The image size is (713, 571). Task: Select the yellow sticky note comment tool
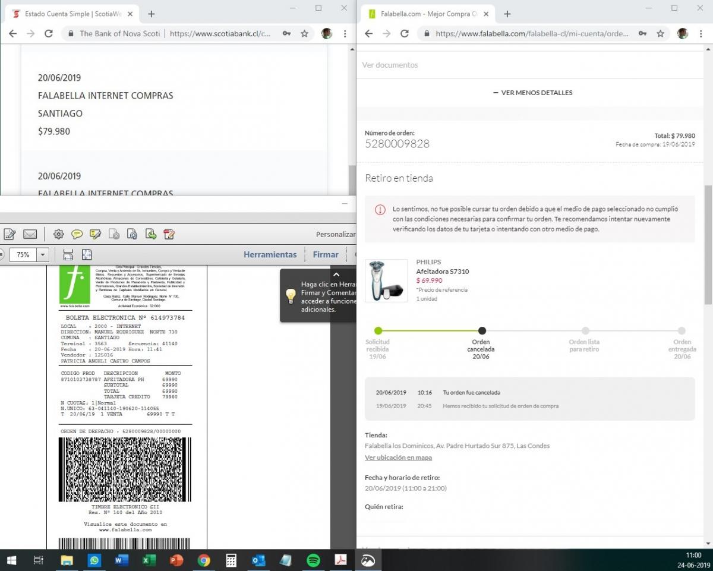[x=77, y=234]
